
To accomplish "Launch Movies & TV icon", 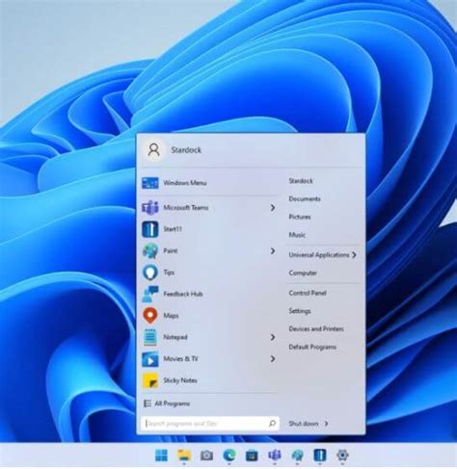I will pos(150,359).
